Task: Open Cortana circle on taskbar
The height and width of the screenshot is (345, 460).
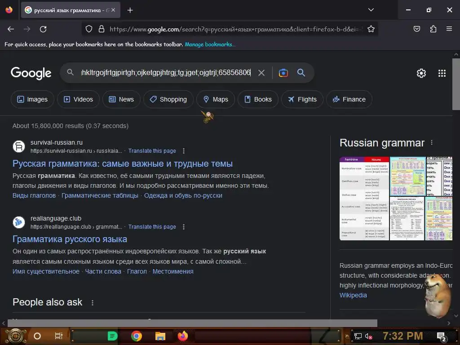Action: click(x=37, y=336)
